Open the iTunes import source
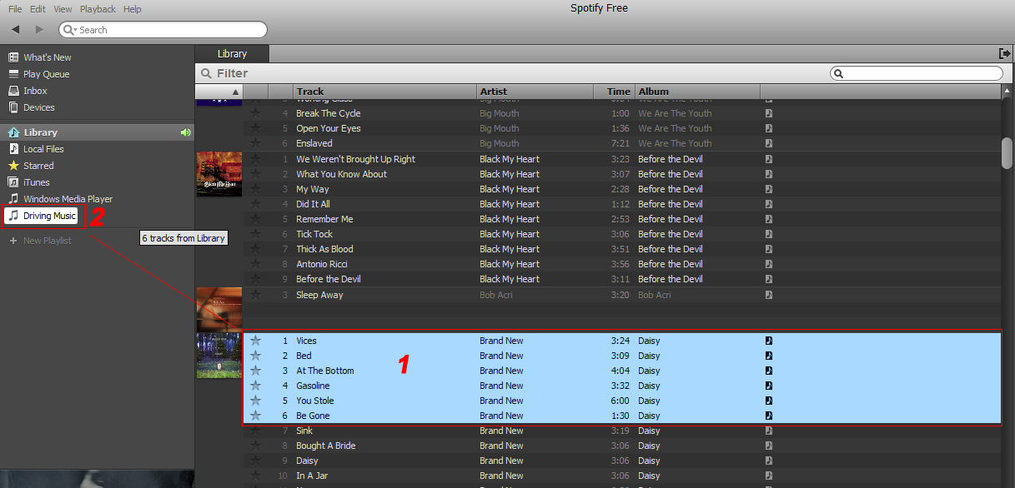Screen dimensions: 1015x488 coord(35,182)
